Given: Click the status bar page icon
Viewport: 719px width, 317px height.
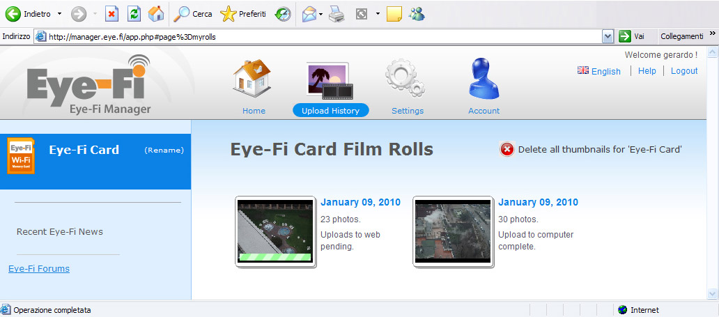Looking at the screenshot, I should (x=6, y=309).
